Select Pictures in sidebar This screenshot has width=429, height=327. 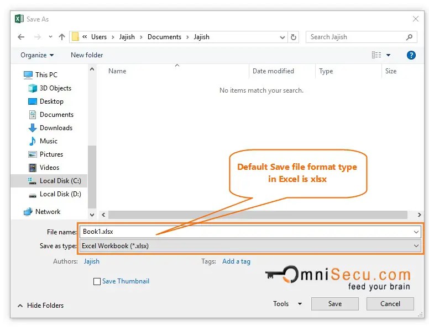tap(46, 154)
